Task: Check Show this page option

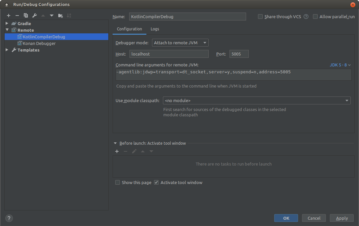Action: pos(118,182)
